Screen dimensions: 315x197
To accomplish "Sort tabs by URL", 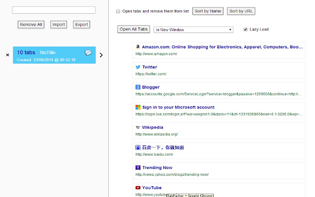I will [241, 11].
